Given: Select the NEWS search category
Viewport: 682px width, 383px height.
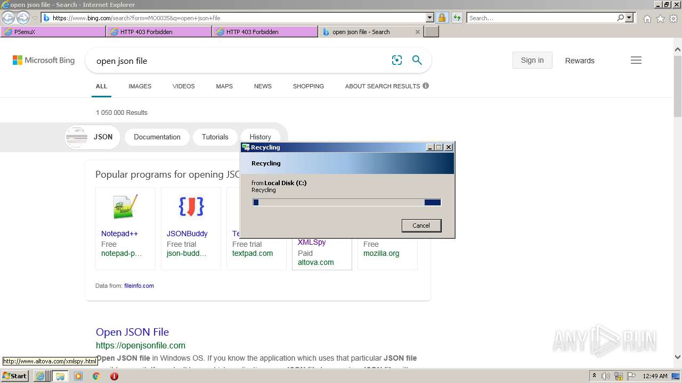Looking at the screenshot, I should pyautogui.click(x=263, y=86).
